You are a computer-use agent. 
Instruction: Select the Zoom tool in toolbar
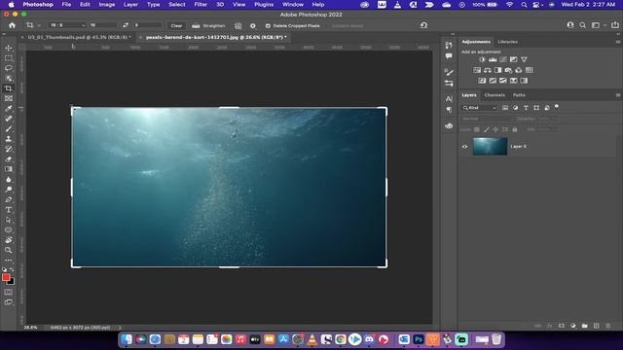pyautogui.click(x=9, y=250)
